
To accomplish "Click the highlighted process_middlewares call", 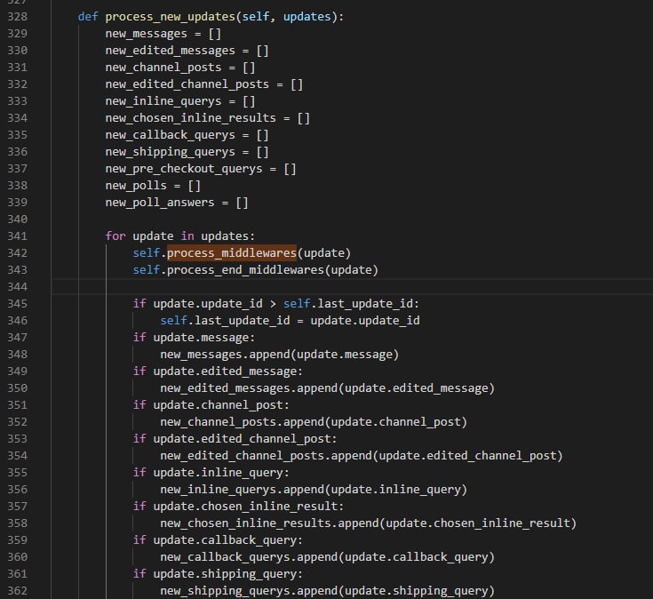I will [232, 253].
